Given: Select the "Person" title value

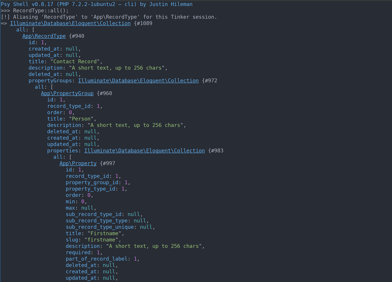Looking at the screenshot, I should (81, 119).
